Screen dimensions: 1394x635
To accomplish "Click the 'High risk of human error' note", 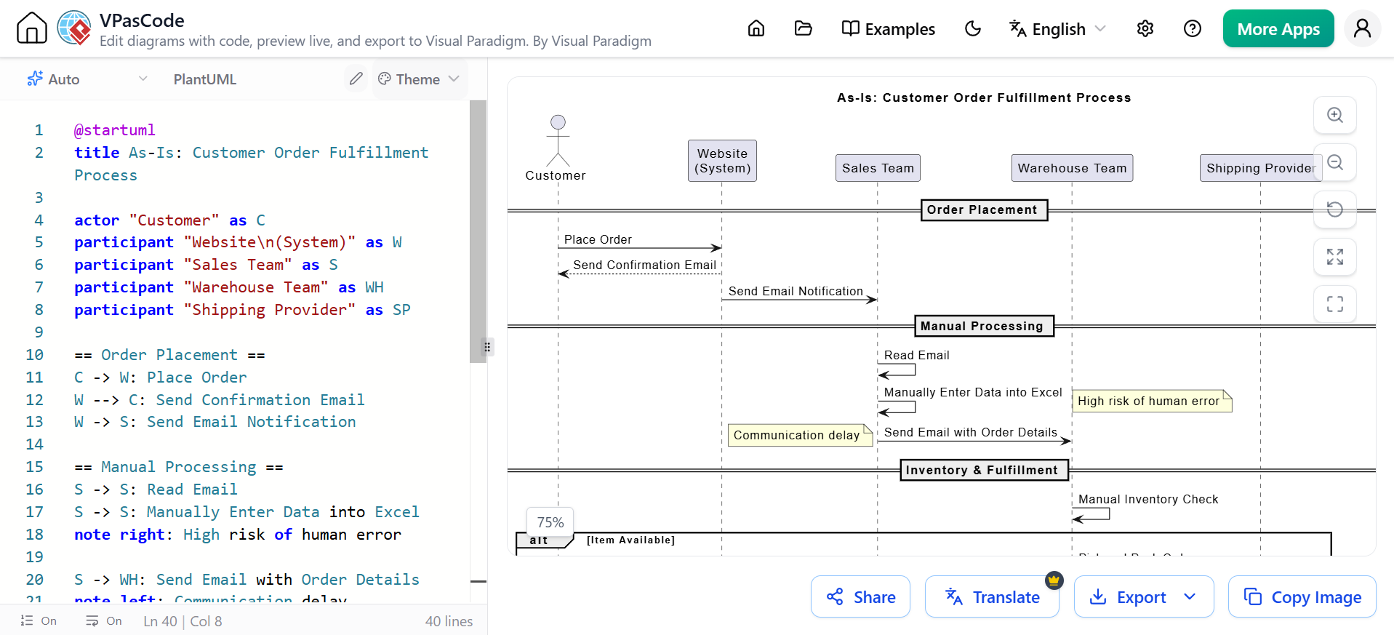I will point(1152,401).
